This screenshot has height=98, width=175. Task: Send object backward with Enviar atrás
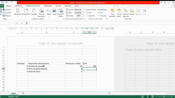(119, 13)
